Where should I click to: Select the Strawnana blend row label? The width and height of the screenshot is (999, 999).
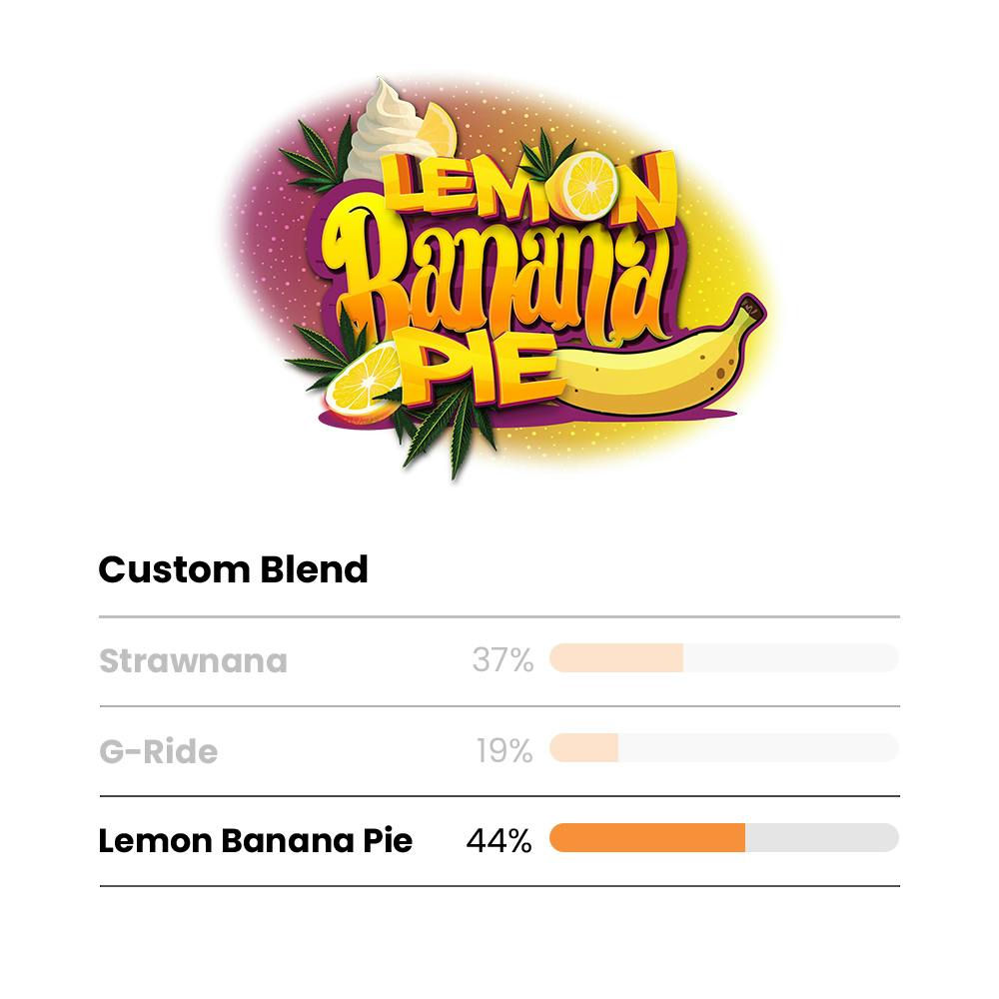(x=193, y=661)
